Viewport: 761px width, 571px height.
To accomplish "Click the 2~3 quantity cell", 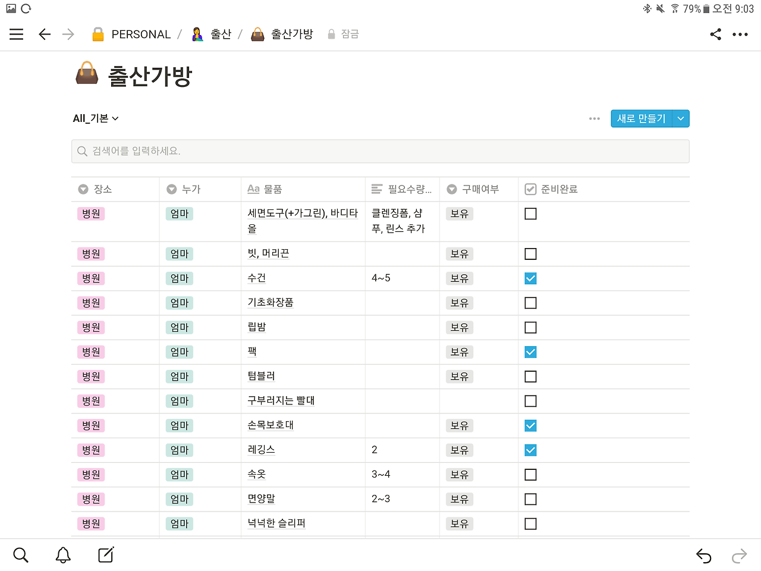I will click(x=402, y=499).
